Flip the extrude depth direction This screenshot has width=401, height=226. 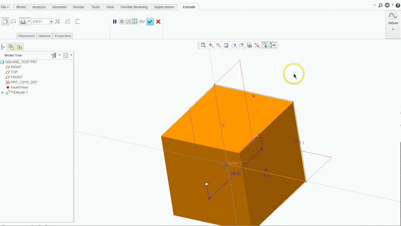click(x=57, y=21)
